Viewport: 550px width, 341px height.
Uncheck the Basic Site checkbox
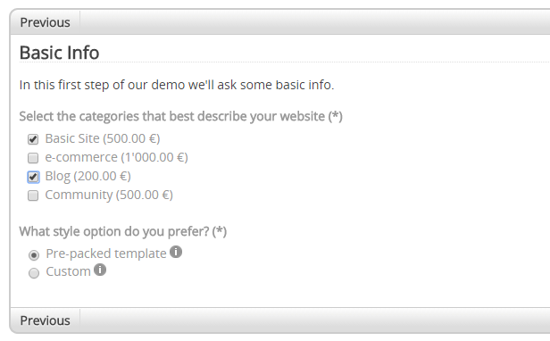click(x=33, y=139)
